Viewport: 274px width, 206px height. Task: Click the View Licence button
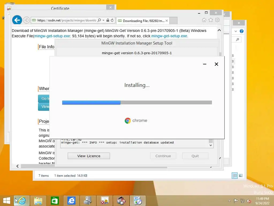coord(89,156)
